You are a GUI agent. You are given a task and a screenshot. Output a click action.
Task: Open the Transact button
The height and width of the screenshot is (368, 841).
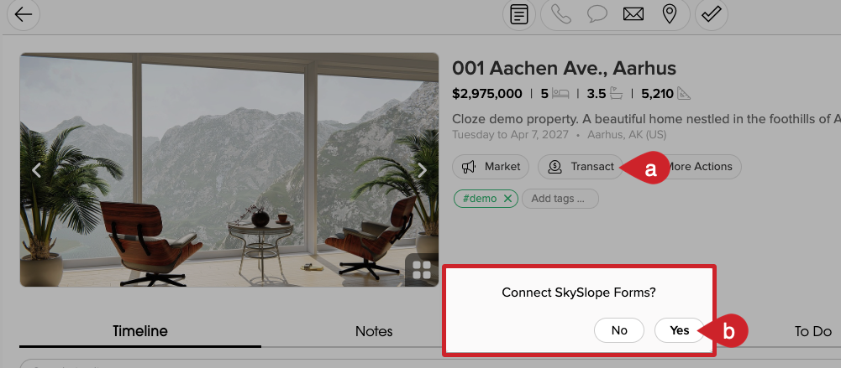tap(581, 167)
